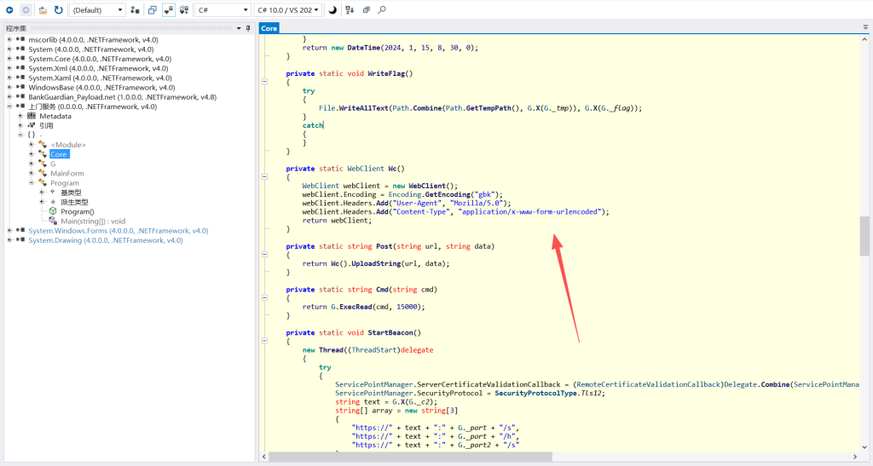
Task: Follow the ThreadStart type link
Action: pos(376,350)
